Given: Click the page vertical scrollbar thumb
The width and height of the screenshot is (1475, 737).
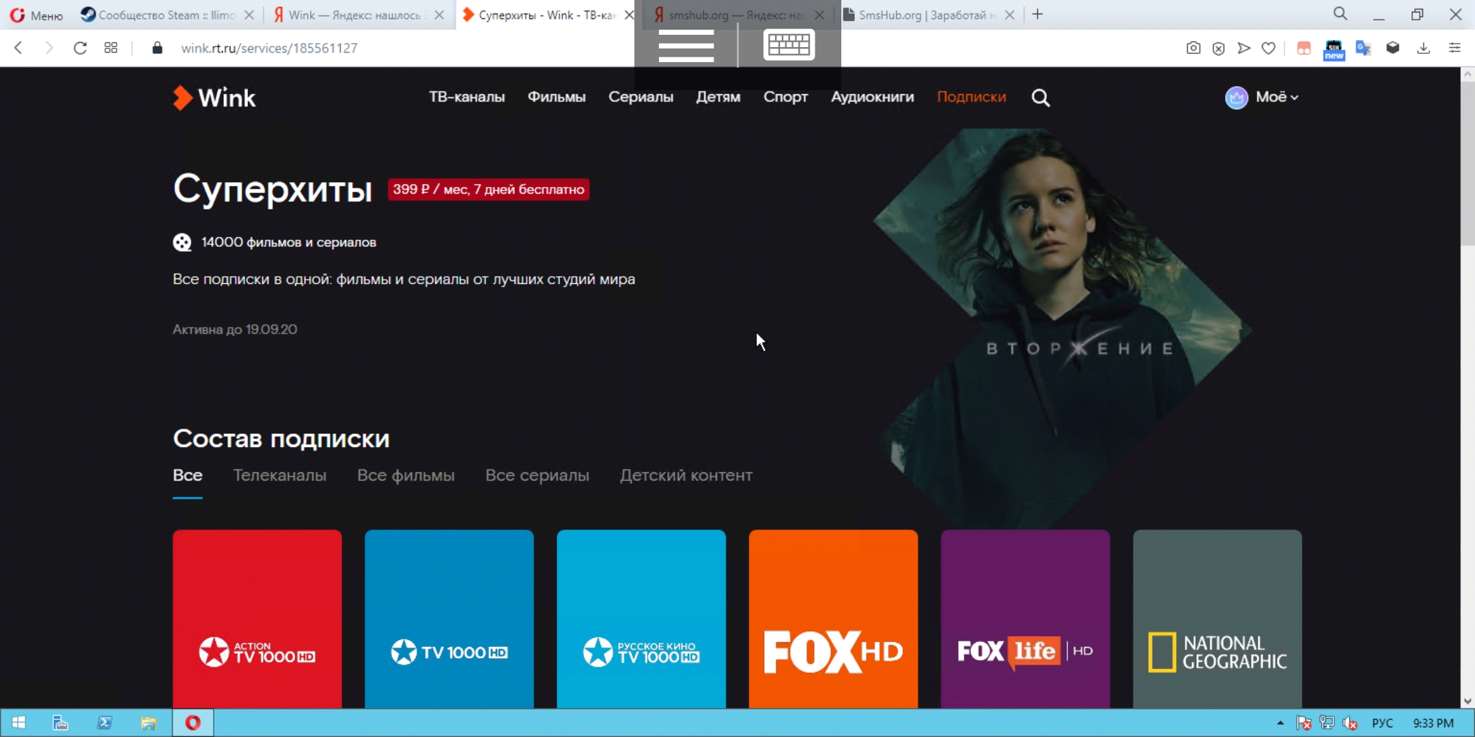Looking at the screenshot, I should pyautogui.click(x=1467, y=164).
